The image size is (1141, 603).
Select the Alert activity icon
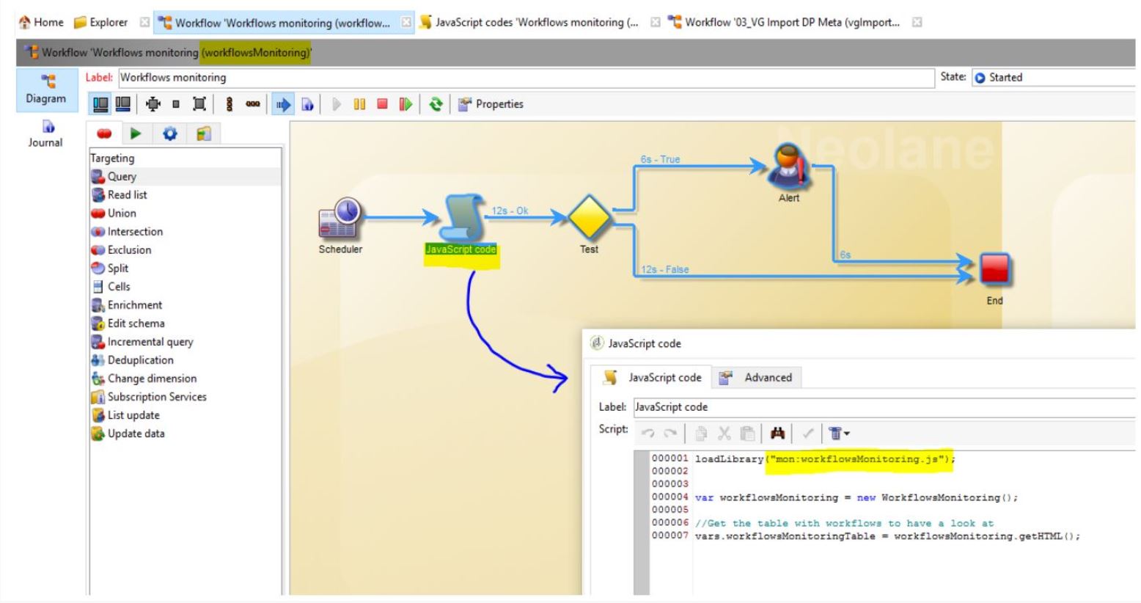[x=788, y=166]
